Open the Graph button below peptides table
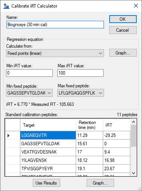The image size is (142, 191). coord(100,183)
